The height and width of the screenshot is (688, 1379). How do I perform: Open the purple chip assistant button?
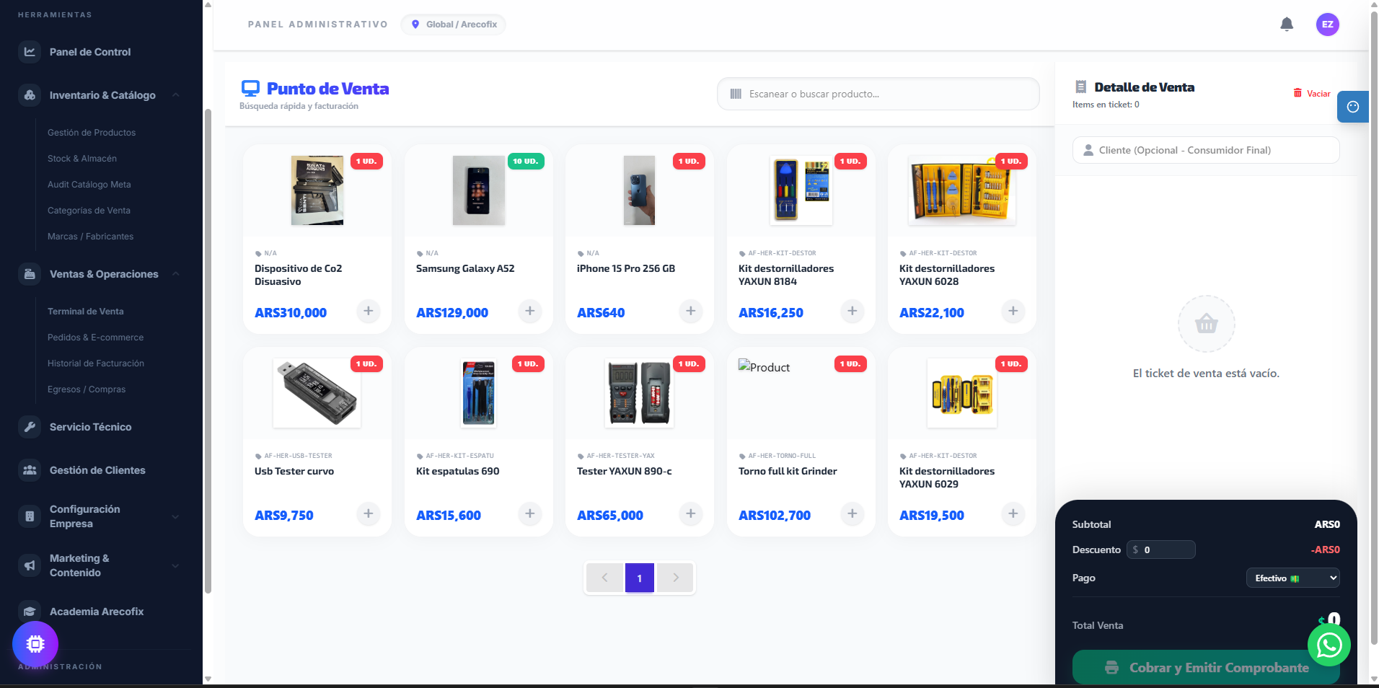[x=35, y=644]
